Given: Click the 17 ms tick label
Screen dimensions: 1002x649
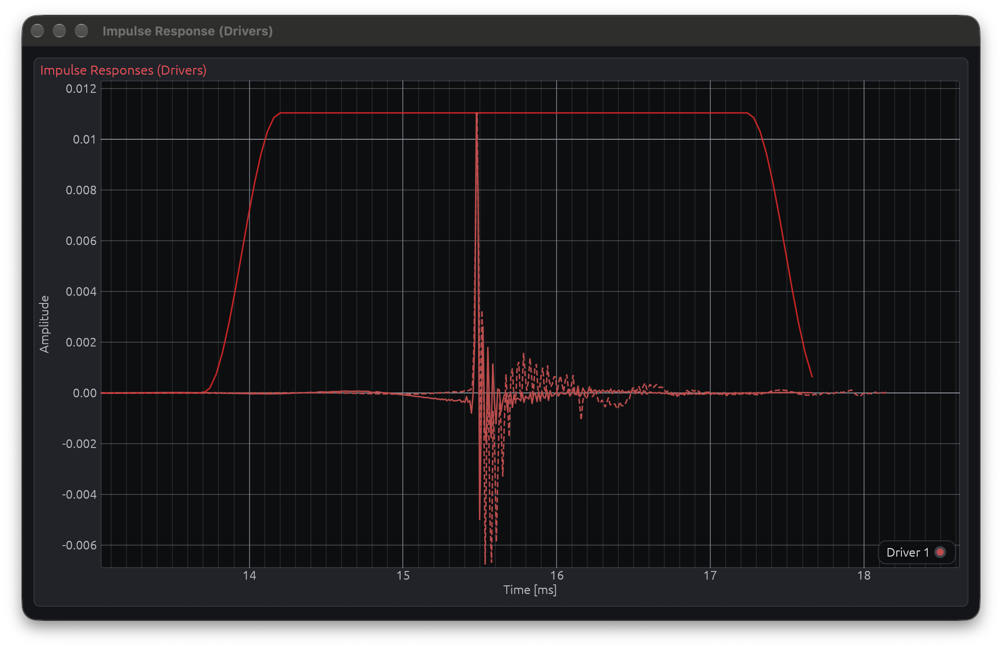Looking at the screenshot, I should (x=710, y=576).
